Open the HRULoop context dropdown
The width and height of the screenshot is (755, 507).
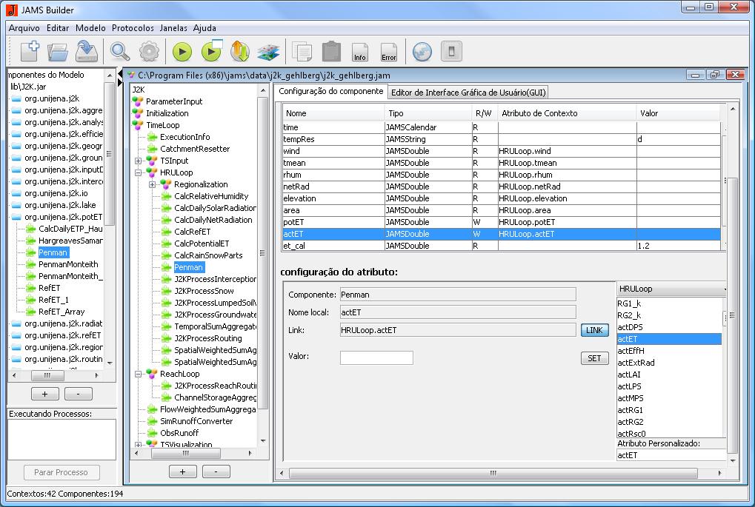pos(671,289)
